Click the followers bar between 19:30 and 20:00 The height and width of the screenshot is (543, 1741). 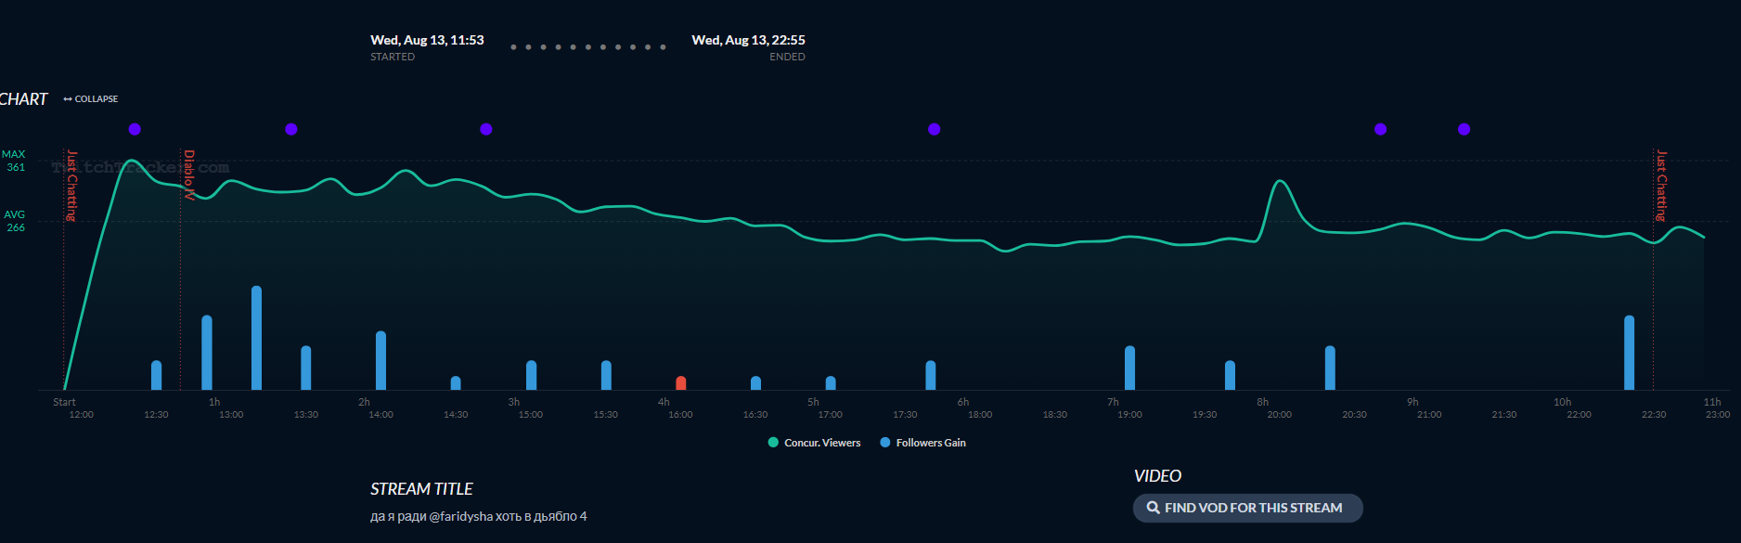click(1230, 375)
